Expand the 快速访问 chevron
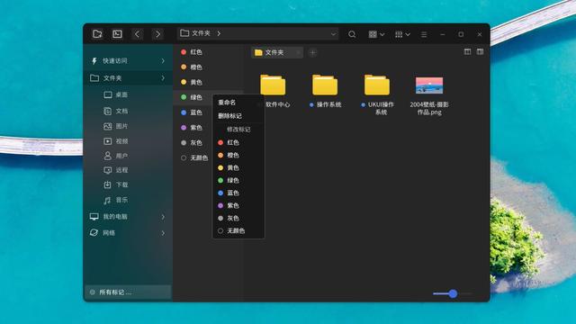 point(163,60)
